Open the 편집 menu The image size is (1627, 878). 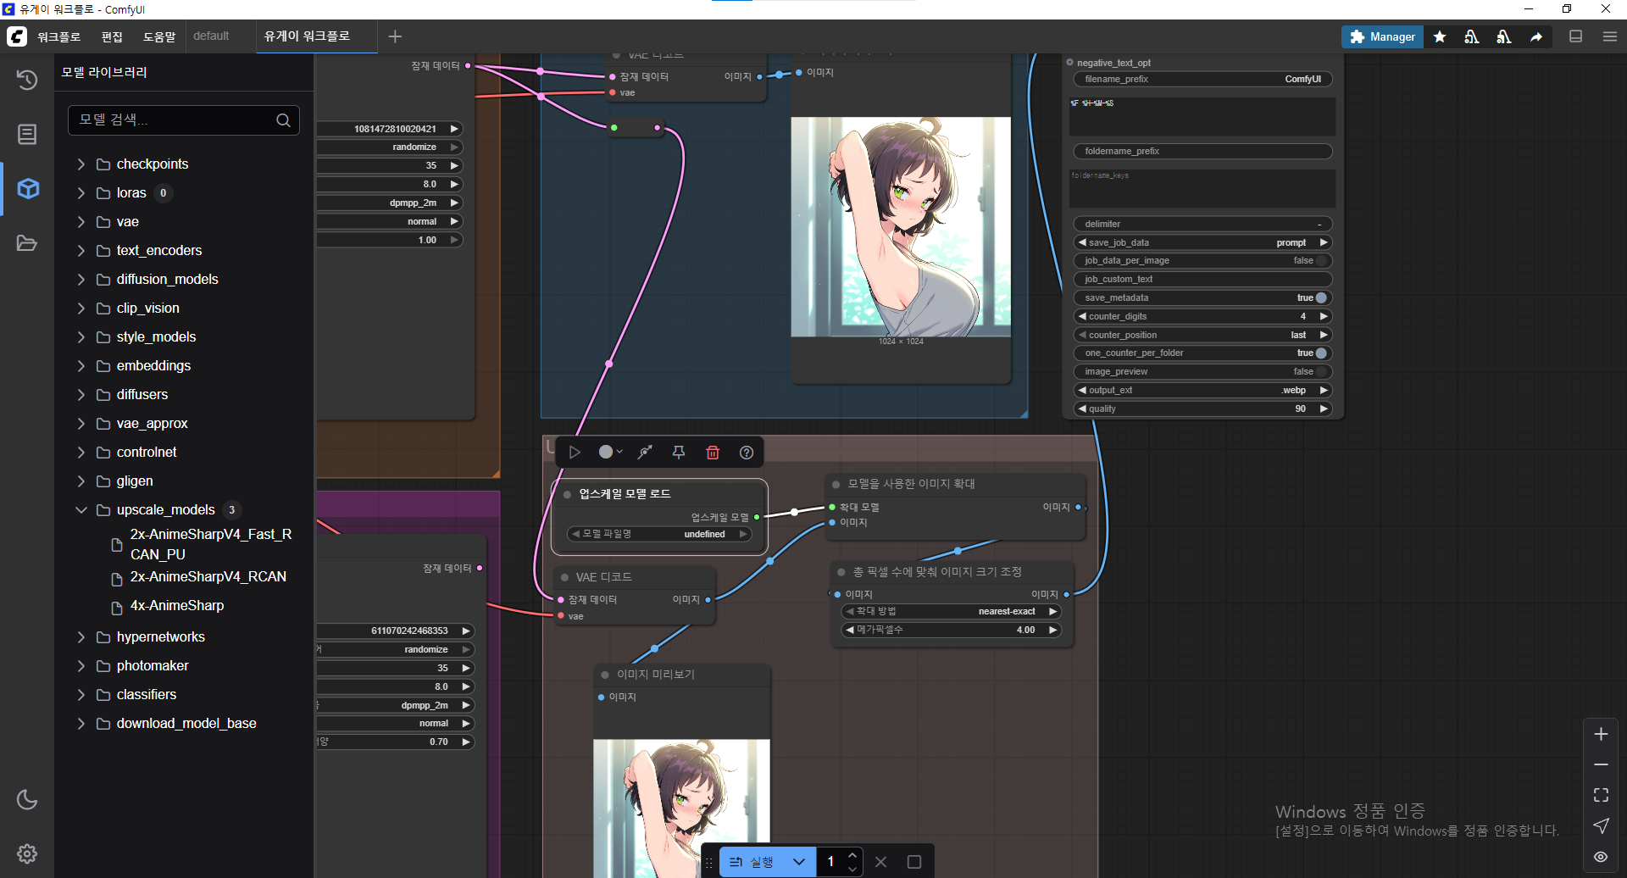point(112,36)
